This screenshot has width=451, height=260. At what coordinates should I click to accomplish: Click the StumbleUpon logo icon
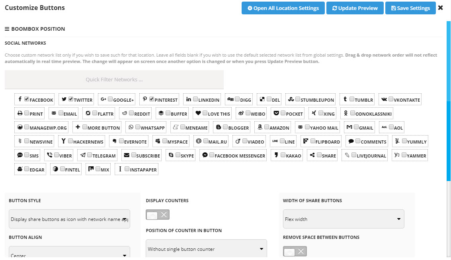point(291,99)
